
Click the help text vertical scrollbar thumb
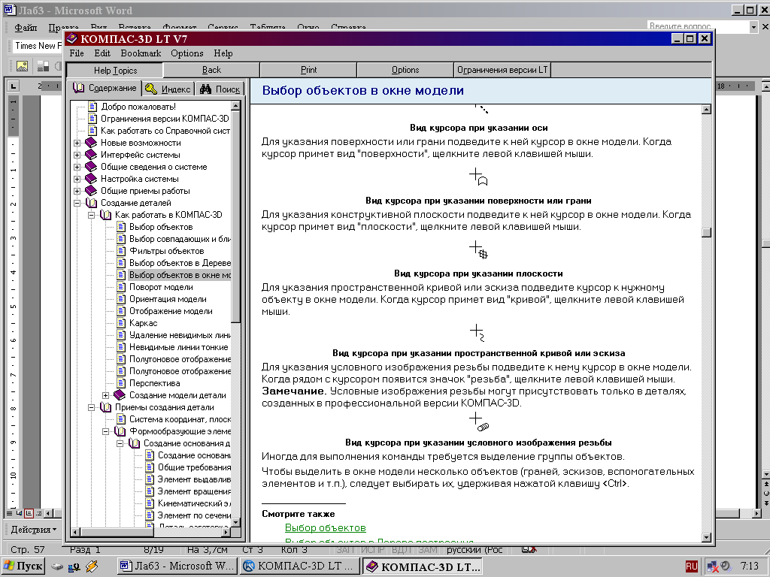(x=707, y=233)
